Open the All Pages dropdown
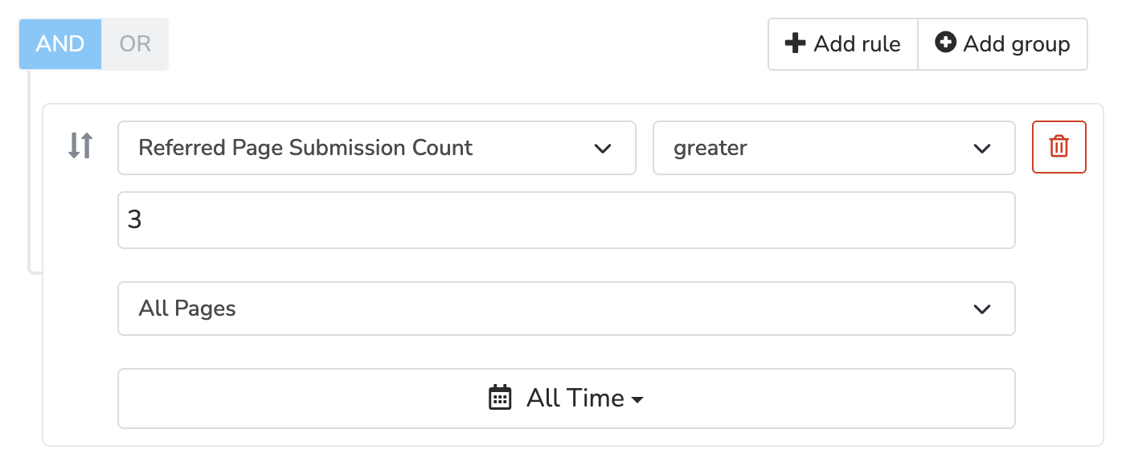Image resolution: width=1122 pixels, height=466 pixels. pyautogui.click(x=567, y=309)
